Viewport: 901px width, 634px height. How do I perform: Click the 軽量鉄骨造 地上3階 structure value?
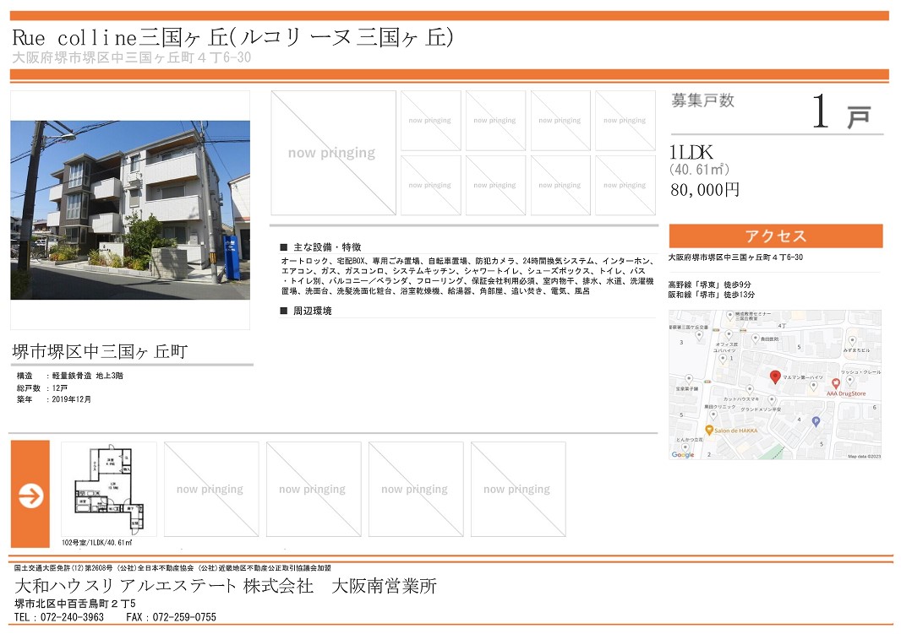(87, 376)
